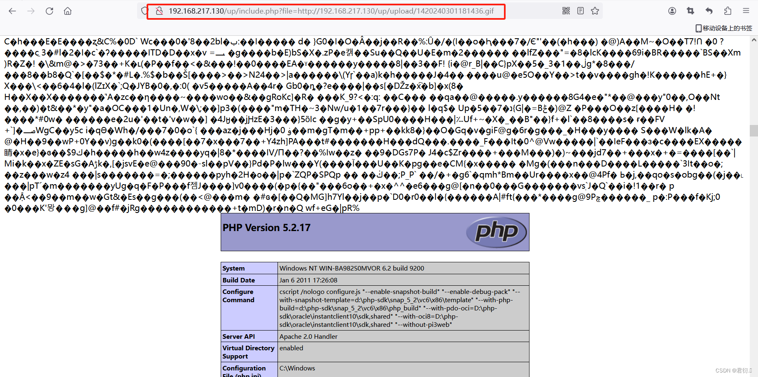Toggle reader view icon
Screen dimensions: 758x377
(581, 11)
